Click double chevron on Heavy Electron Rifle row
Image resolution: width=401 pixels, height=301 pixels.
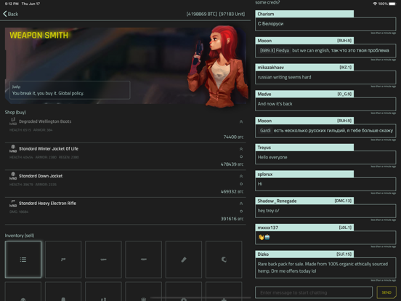pos(241,204)
